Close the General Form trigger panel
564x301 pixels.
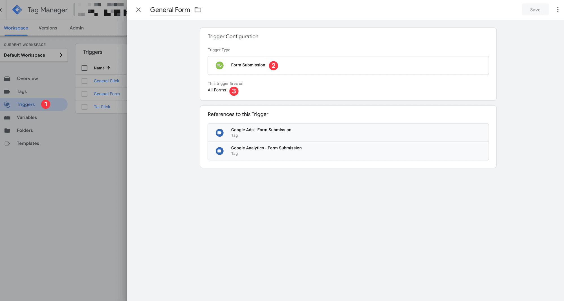click(138, 10)
